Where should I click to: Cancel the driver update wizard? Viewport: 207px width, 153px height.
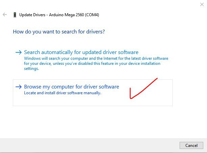pyautogui.click(x=191, y=145)
